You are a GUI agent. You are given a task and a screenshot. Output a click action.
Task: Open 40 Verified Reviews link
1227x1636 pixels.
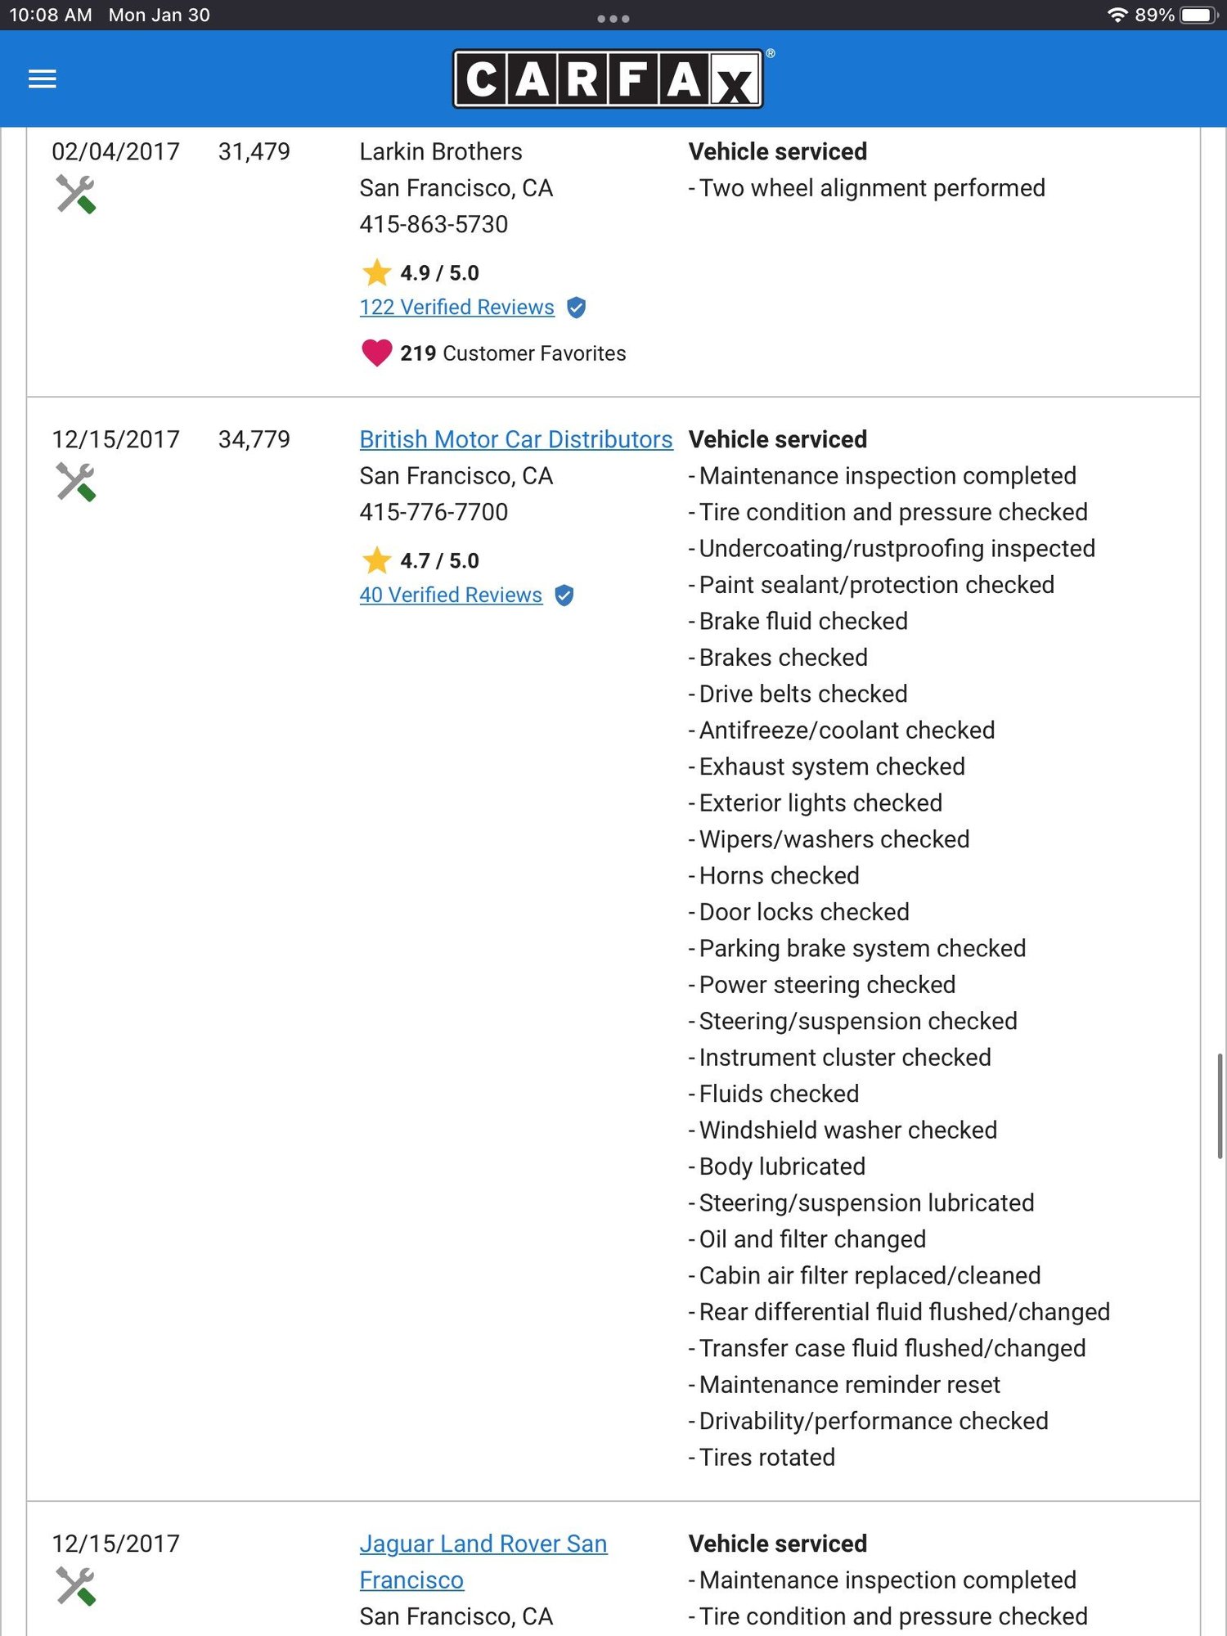(451, 596)
